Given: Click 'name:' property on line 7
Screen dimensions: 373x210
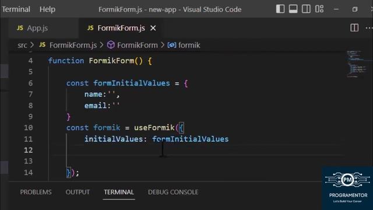Looking at the screenshot, I should tap(96, 94).
